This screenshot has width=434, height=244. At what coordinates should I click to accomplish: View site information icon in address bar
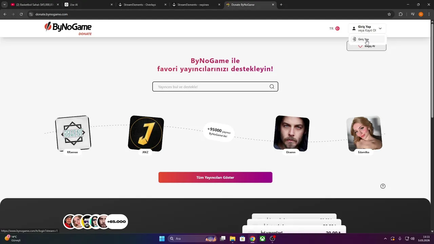coord(31,14)
